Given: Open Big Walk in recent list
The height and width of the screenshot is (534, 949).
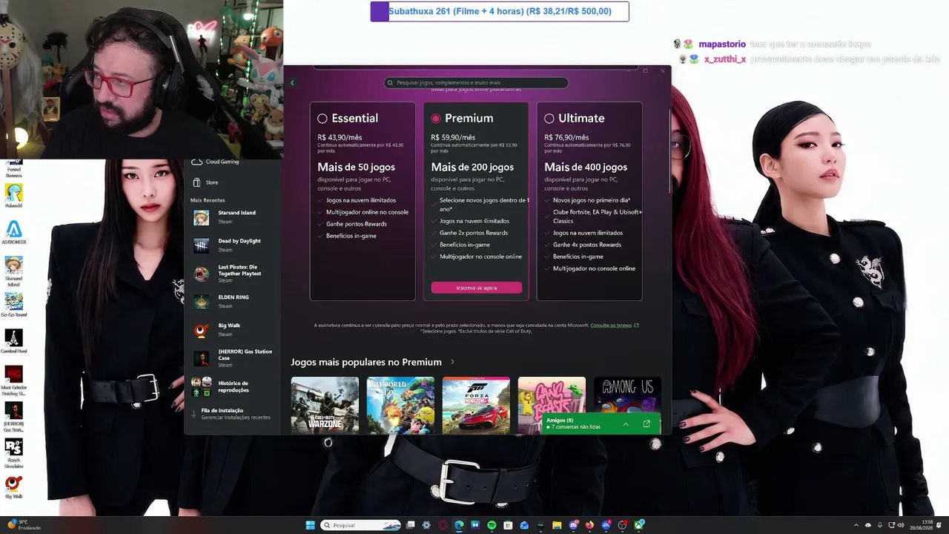Looking at the screenshot, I should [x=231, y=330].
